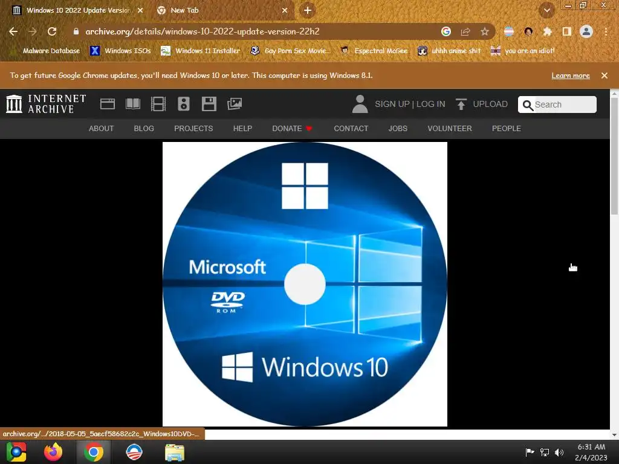619x464 pixels.
Task: Open the JOBS menu item
Action: (x=398, y=129)
